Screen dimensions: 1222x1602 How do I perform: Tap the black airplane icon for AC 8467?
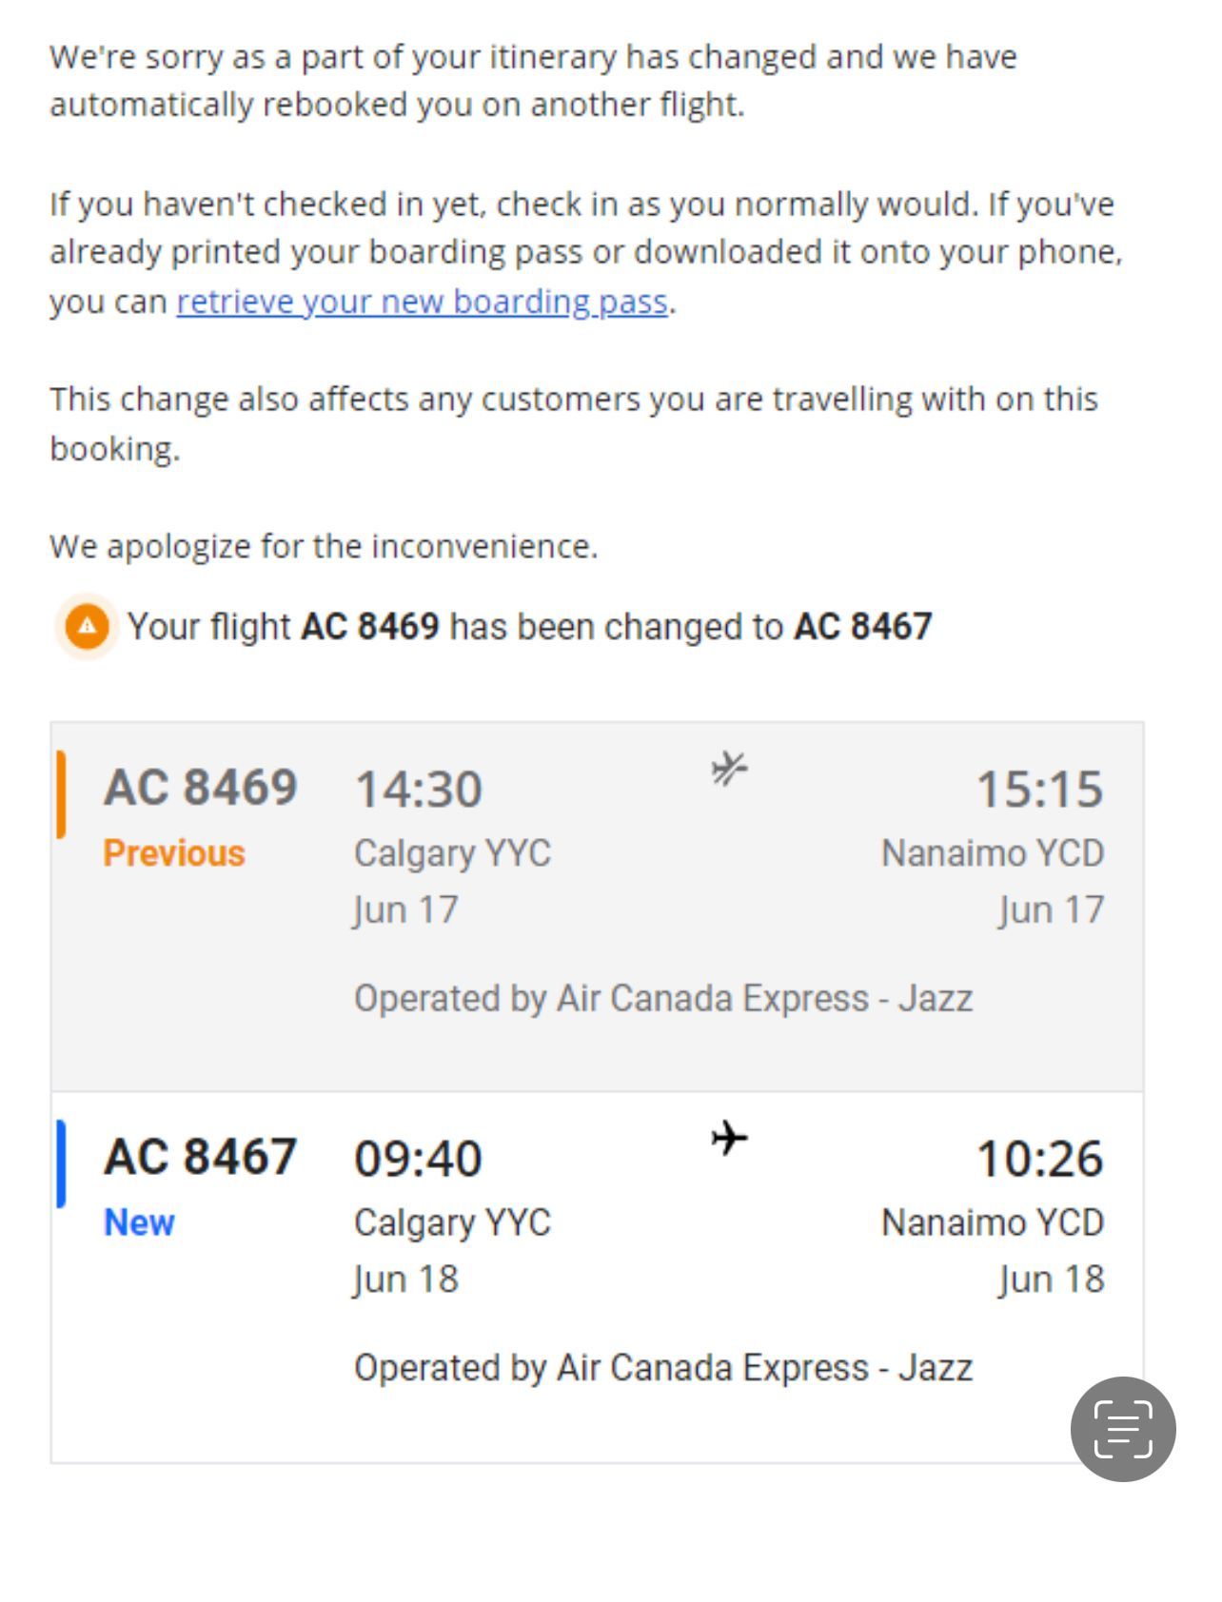click(729, 1138)
